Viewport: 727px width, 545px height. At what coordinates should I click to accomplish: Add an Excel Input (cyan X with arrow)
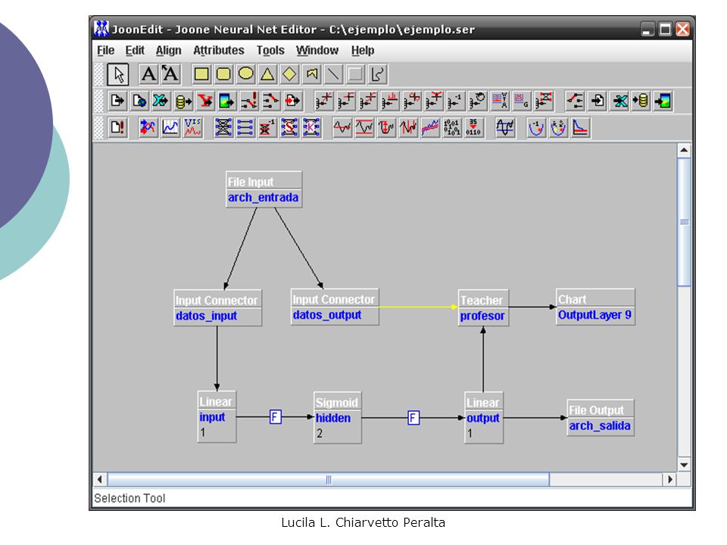tap(161, 101)
